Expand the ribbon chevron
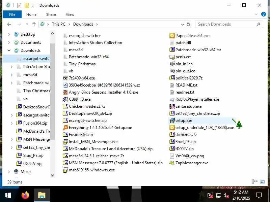This screenshot has width=270, height=202. [x=256, y=14]
